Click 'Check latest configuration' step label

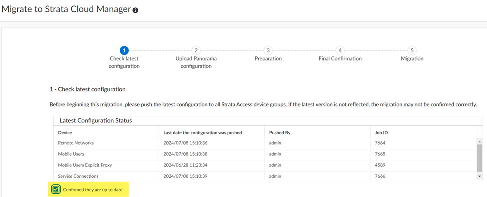point(124,62)
